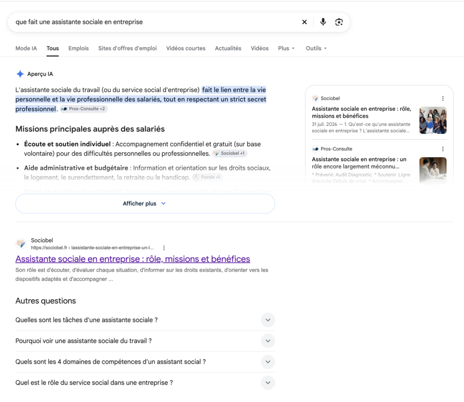The height and width of the screenshot is (402, 464).
Task: Click the Sociobel card group photo thumbnail
Action: pos(433,120)
